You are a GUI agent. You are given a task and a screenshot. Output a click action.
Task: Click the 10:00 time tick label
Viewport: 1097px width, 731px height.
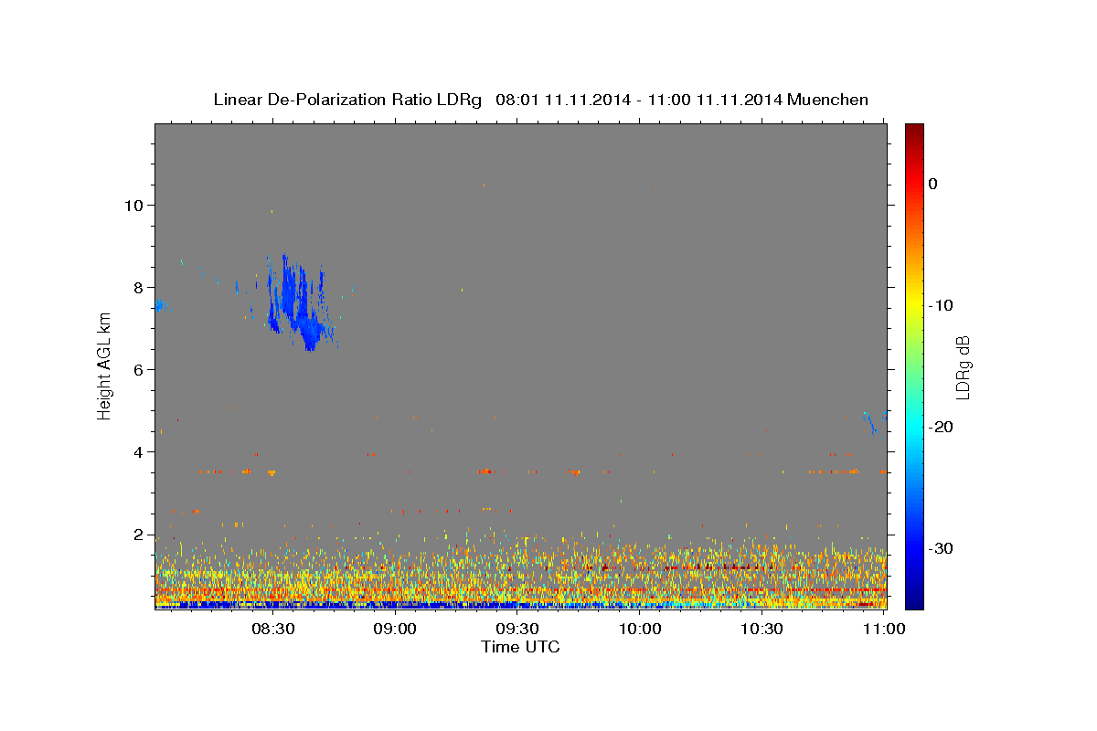(x=640, y=629)
